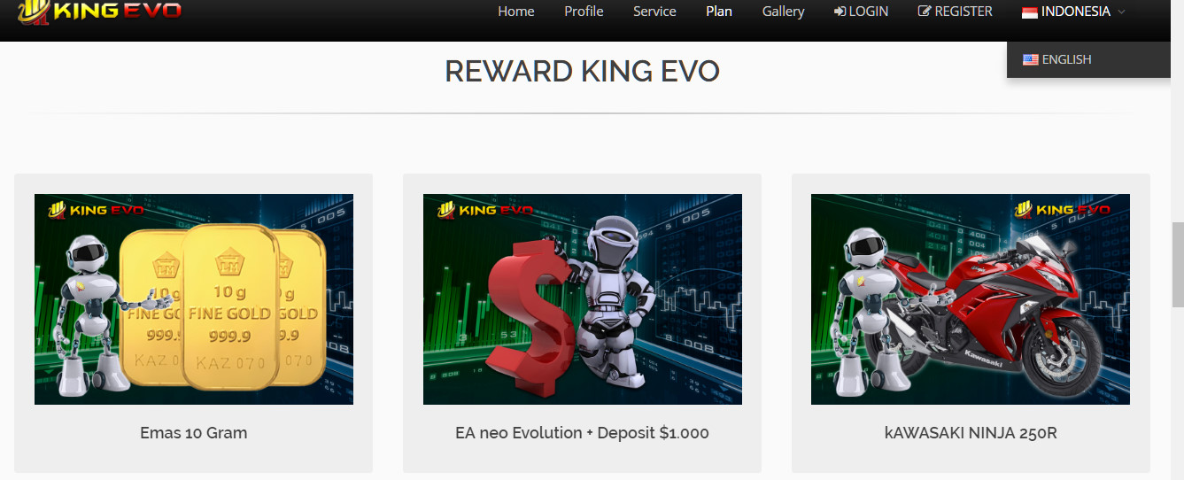Click the Emas 10 Gram title
Screen dimensions: 1184x480
click(194, 433)
